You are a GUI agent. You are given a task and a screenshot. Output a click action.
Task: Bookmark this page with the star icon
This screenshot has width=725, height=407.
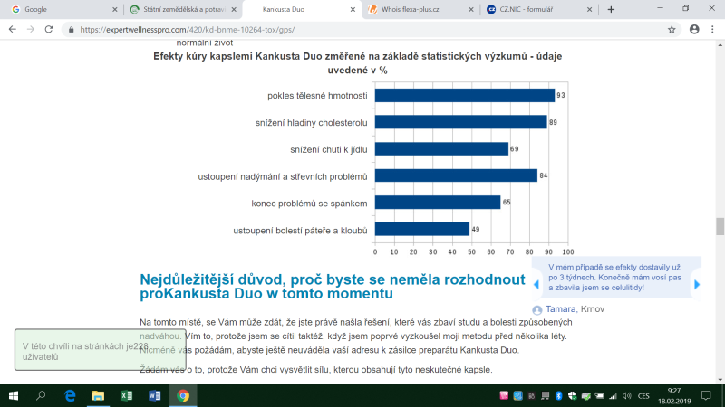pyautogui.click(x=672, y=30)
